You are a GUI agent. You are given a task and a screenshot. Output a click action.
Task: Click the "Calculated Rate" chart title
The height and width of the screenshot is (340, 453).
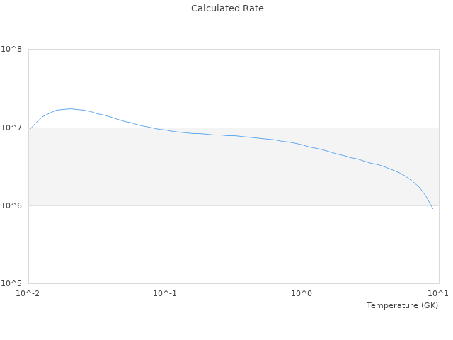pyautogui.click(x=227, y=8)
